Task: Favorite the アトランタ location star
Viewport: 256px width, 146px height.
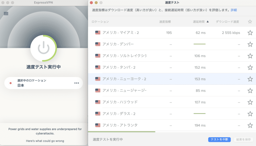Action: pyautogui.click(x=250, y=125)
